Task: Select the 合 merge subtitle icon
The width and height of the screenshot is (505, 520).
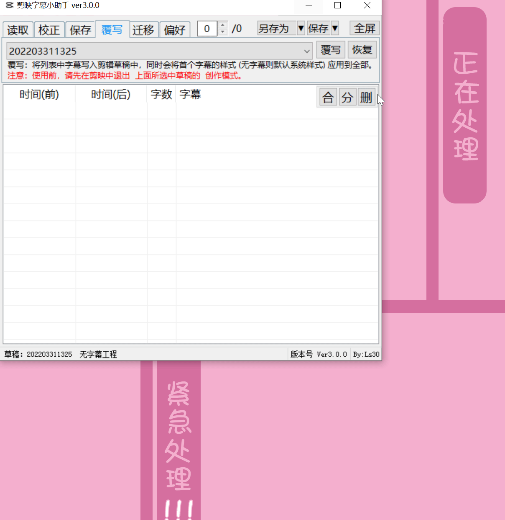Action: [327, 97]
